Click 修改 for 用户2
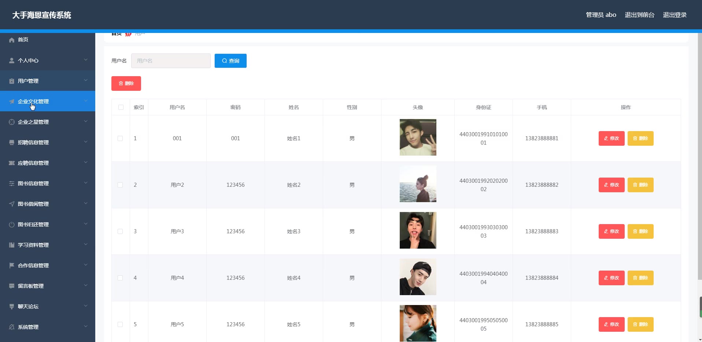The image size is (702, 342). tap(612, 185)
